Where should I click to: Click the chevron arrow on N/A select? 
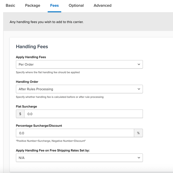(x=139, y=158)
